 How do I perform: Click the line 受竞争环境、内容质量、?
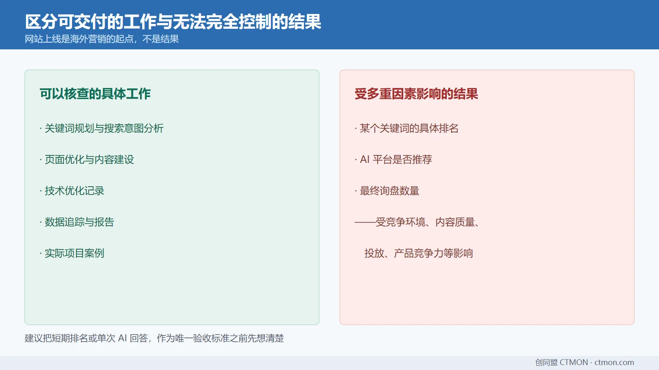coord(417,222)
